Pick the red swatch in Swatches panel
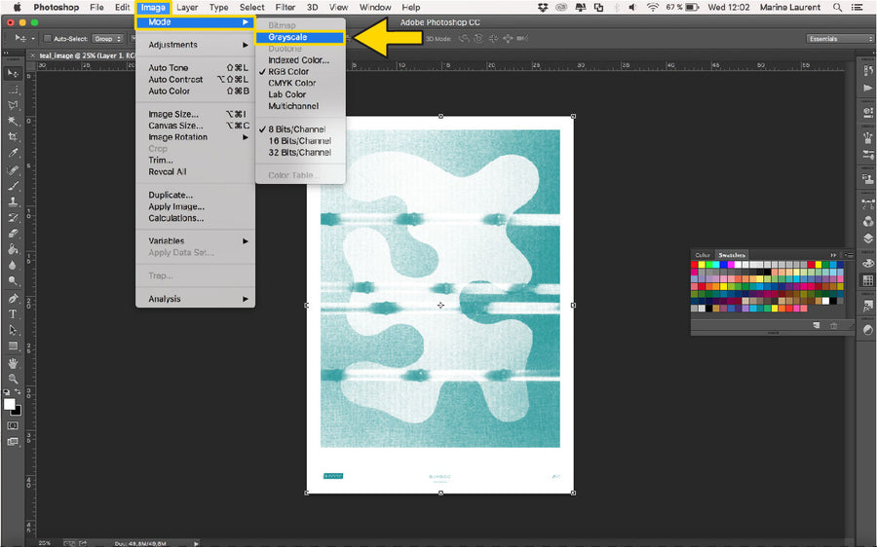Image resolution: width=877 pixels, height=547 pixels. 696,265
